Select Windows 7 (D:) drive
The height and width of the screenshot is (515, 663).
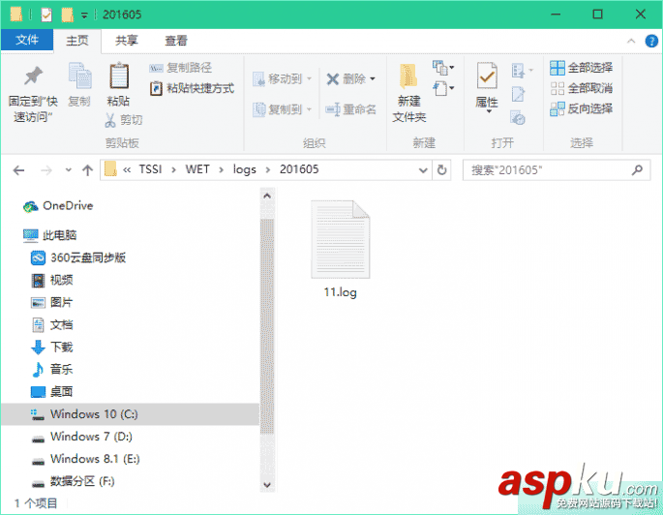tap(82, 437)
